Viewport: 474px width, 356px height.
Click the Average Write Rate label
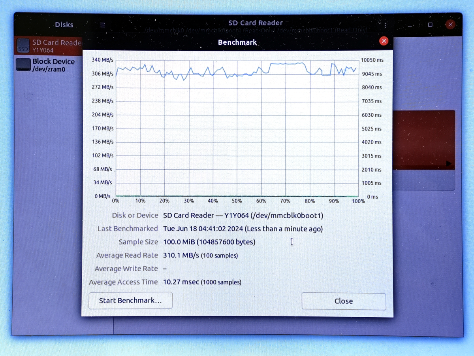click(x=126, y=269)
